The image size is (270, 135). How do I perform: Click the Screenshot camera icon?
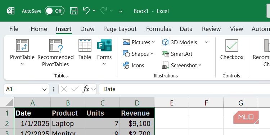point(166,65)
